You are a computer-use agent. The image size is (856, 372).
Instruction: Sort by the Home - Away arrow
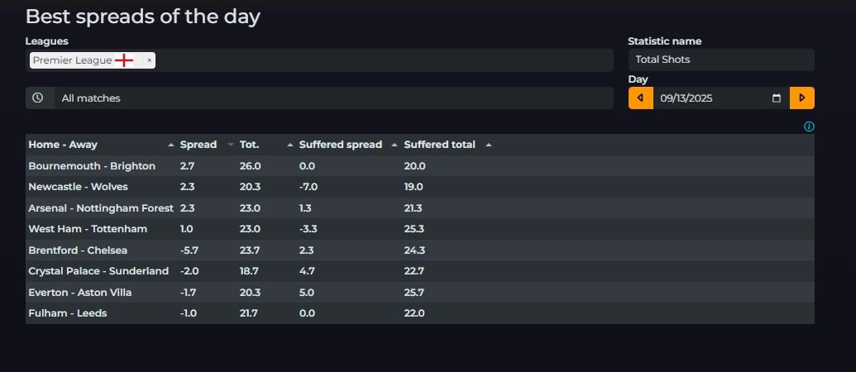pos(170,145)
